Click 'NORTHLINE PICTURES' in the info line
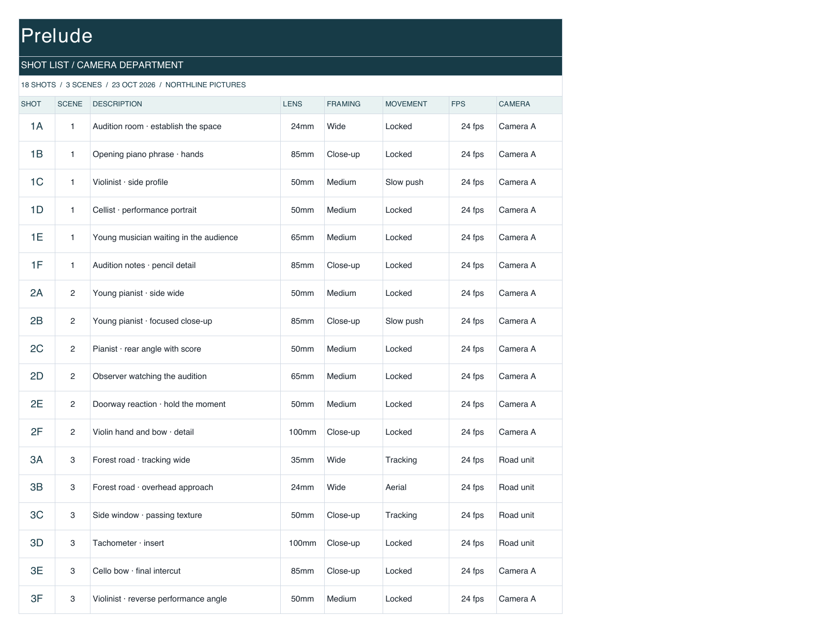 pos(206,85)
